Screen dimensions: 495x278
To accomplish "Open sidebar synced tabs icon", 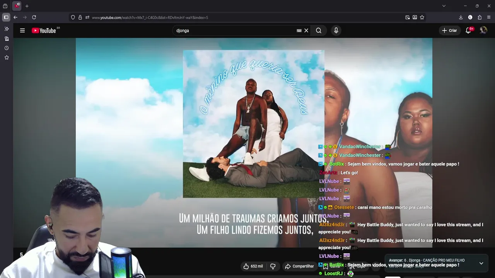I will (x=7, y=39).
